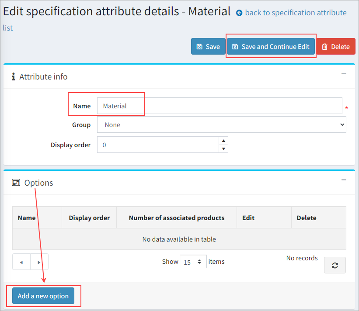Click Number of associated products header

176,218
